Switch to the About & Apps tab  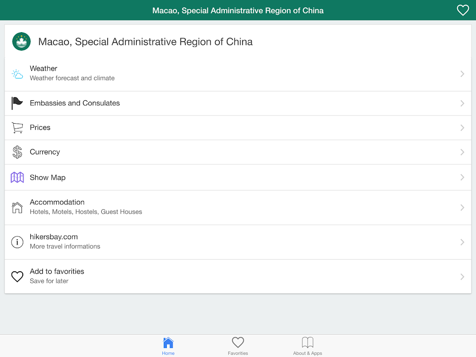[x=307, y=346]
